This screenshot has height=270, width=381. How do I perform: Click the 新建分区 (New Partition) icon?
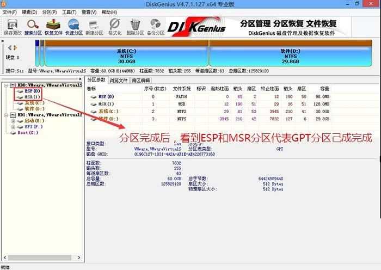point(94,24)
